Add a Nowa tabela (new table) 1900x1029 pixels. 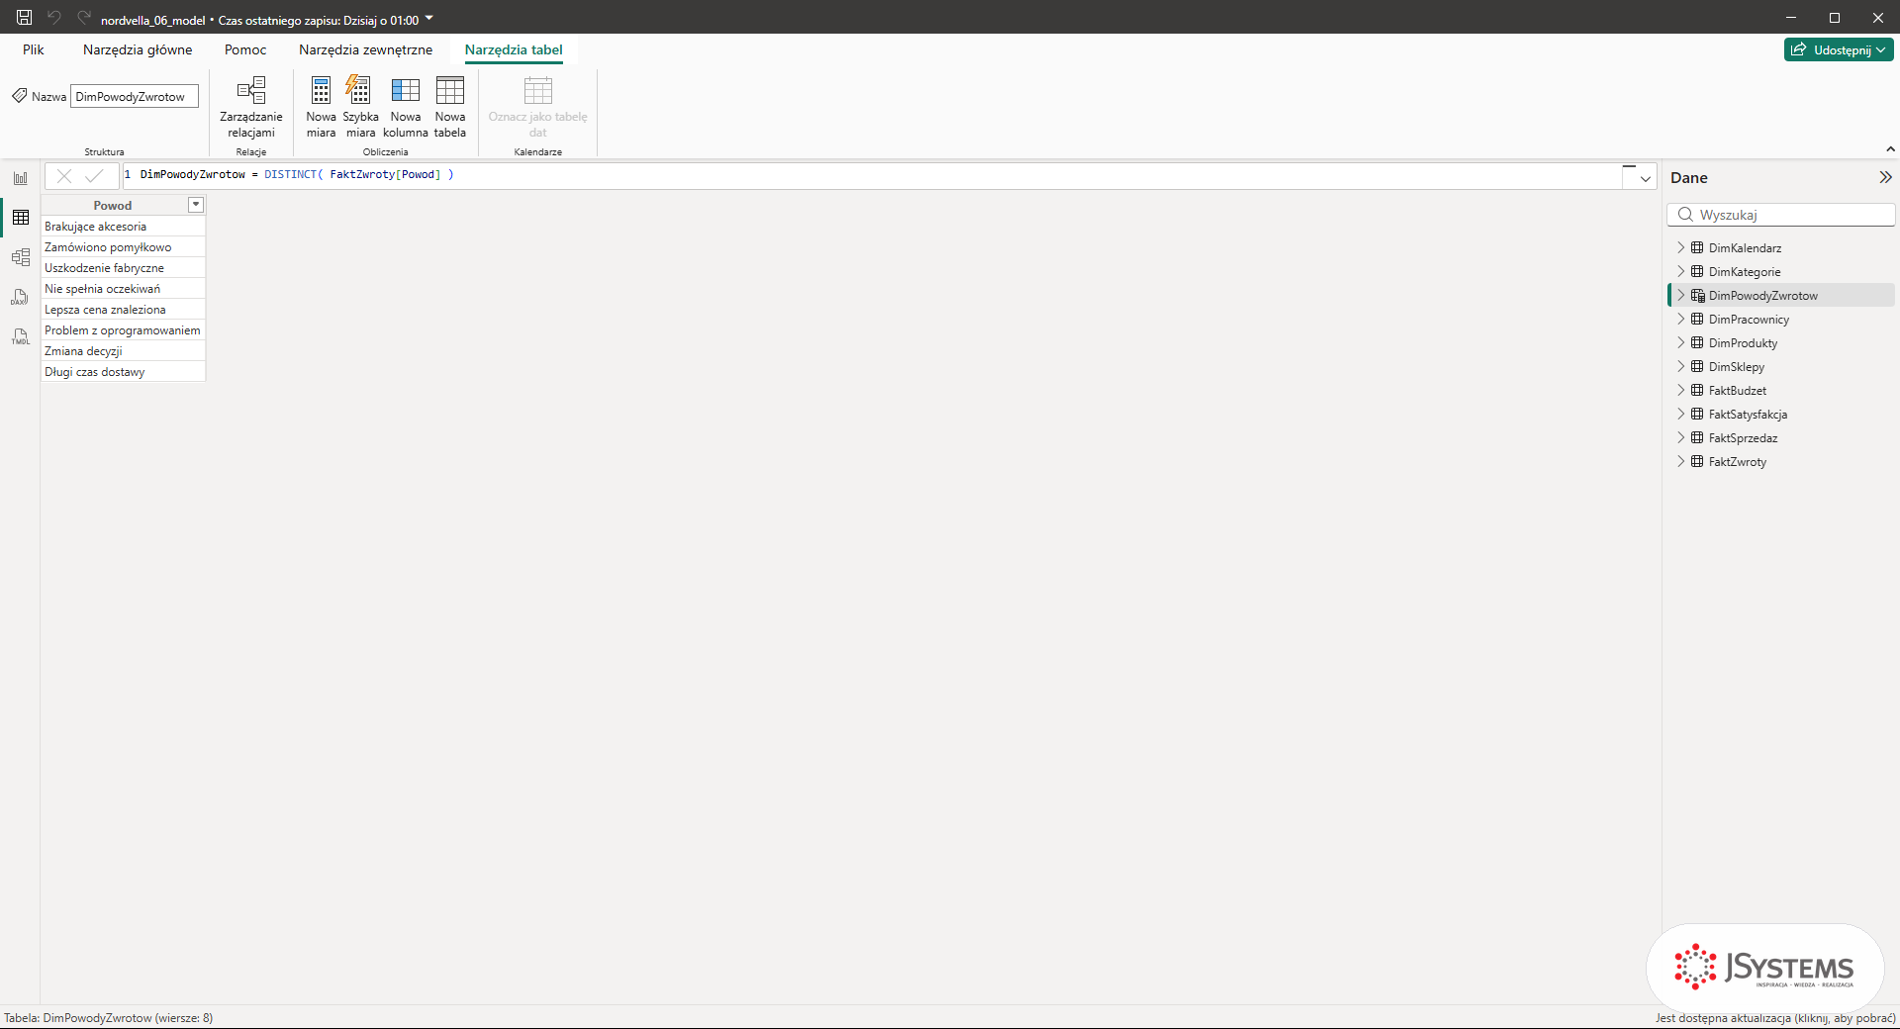click(450, 108)
